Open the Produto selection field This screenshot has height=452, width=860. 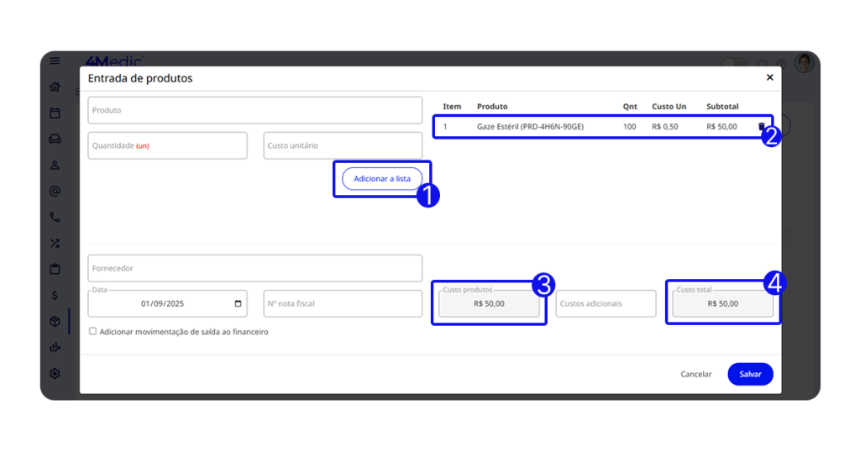pyautogui.click(x=254, y=110)
